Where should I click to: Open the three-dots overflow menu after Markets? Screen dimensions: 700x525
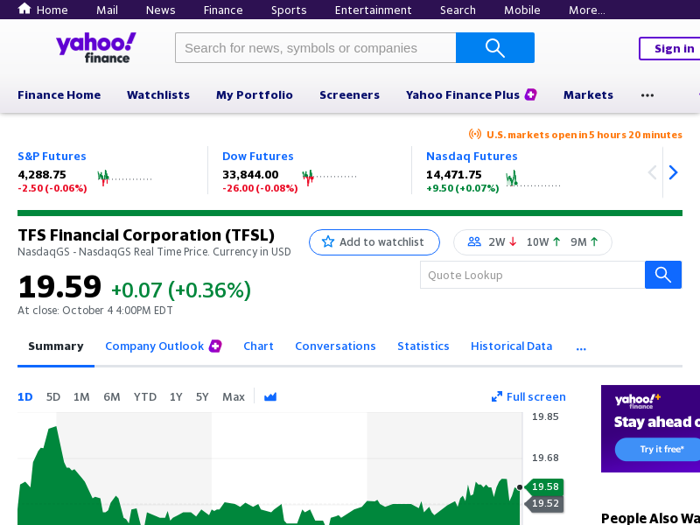647,95
